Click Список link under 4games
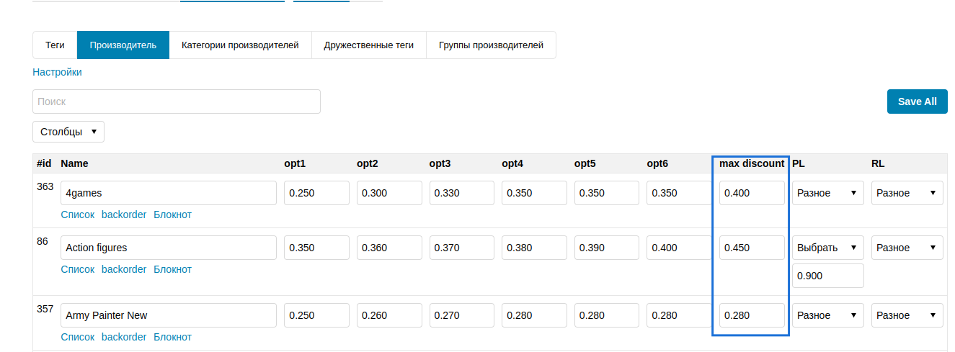This screenshot has height=352, width=955. [78, 215]
